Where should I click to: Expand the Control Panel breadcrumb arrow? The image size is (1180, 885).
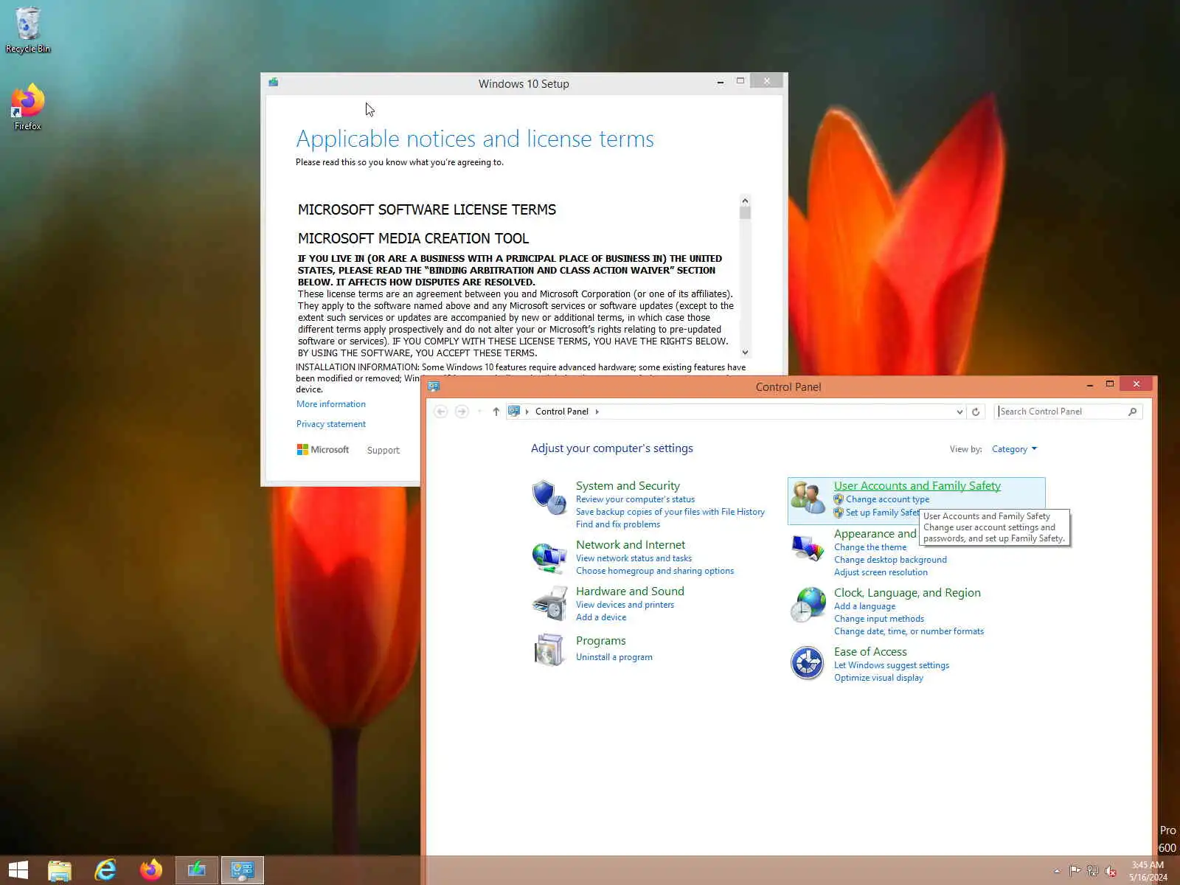point(597,412)
